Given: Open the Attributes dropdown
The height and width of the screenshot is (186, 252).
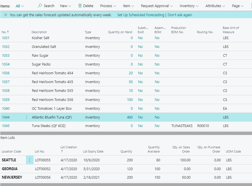Looking at the screenshot, I should click(x=215, y=6).
